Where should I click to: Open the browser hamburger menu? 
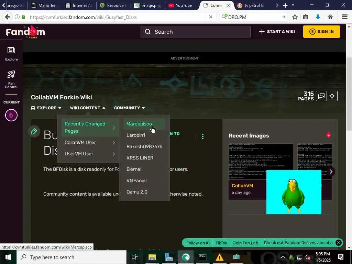[345, 17]
